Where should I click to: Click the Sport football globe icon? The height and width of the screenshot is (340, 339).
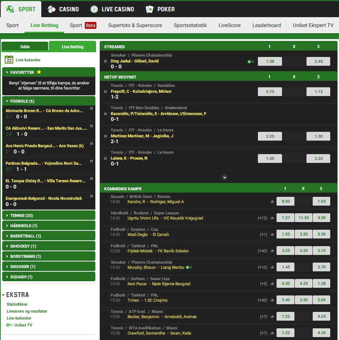tap(10, 9)
